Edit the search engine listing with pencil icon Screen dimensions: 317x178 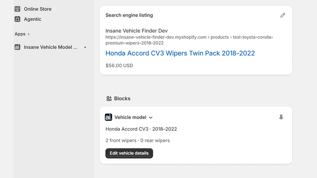(283, 15)
